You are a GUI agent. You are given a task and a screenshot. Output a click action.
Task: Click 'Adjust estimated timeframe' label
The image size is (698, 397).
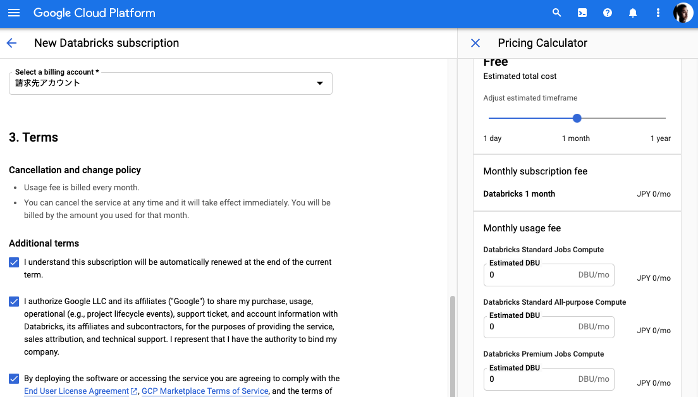[530, 98]
